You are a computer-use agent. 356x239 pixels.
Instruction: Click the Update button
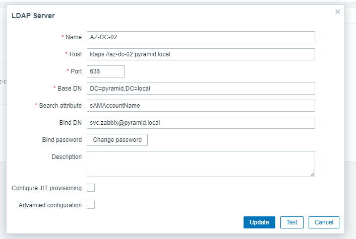tap(259, 222)
